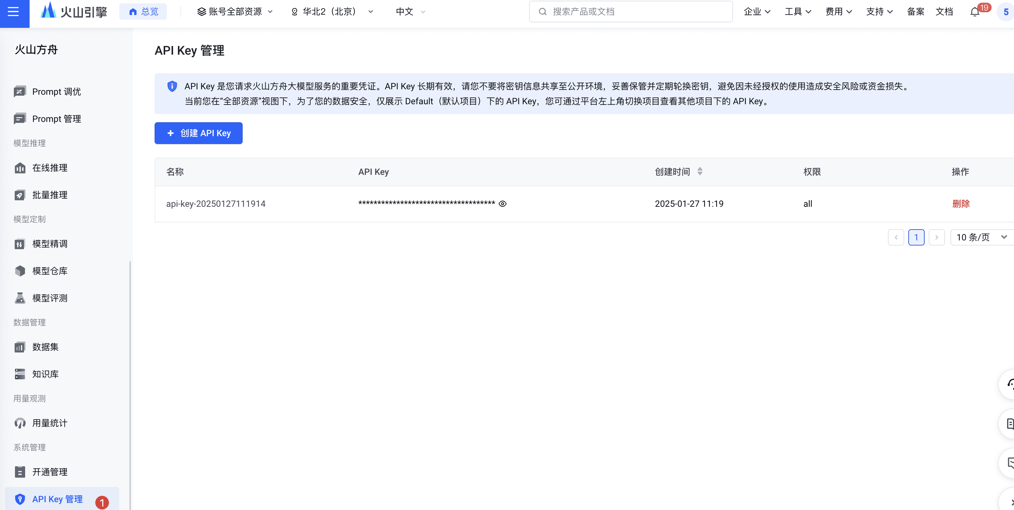Click the sidebar vertical scrollbar
This screenshot has width=1014, height=510.
[130, 385]
